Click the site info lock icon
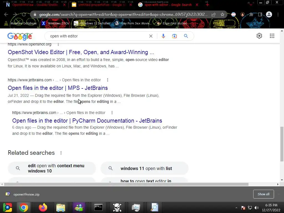Viewport: 284px width, 213px height. click(35, 14)
